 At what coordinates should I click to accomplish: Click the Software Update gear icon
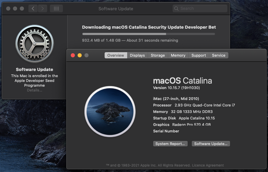click(35, 44)
